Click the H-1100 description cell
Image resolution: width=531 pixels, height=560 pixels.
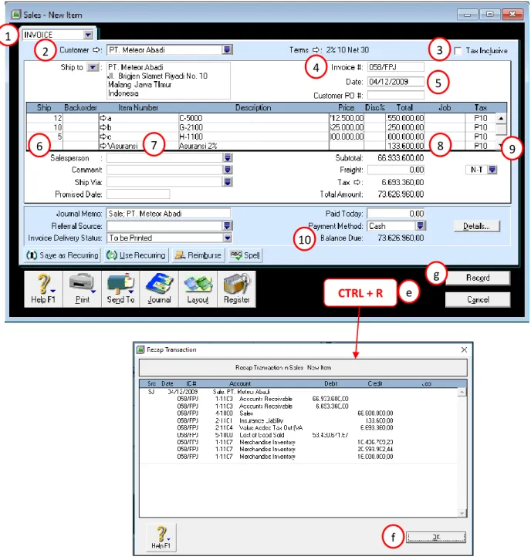pyautogui.click(x=253, y=137)
